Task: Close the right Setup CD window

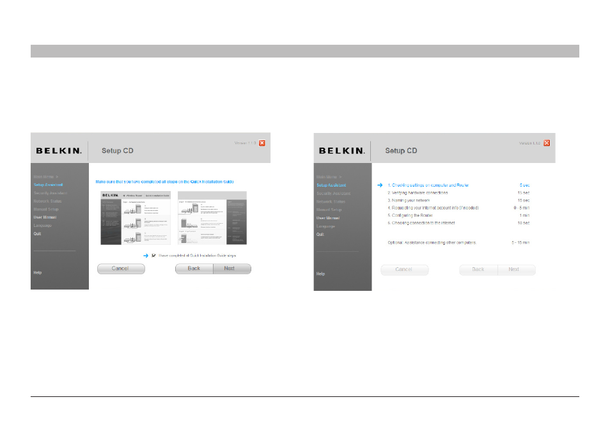Action: point(547,143)
